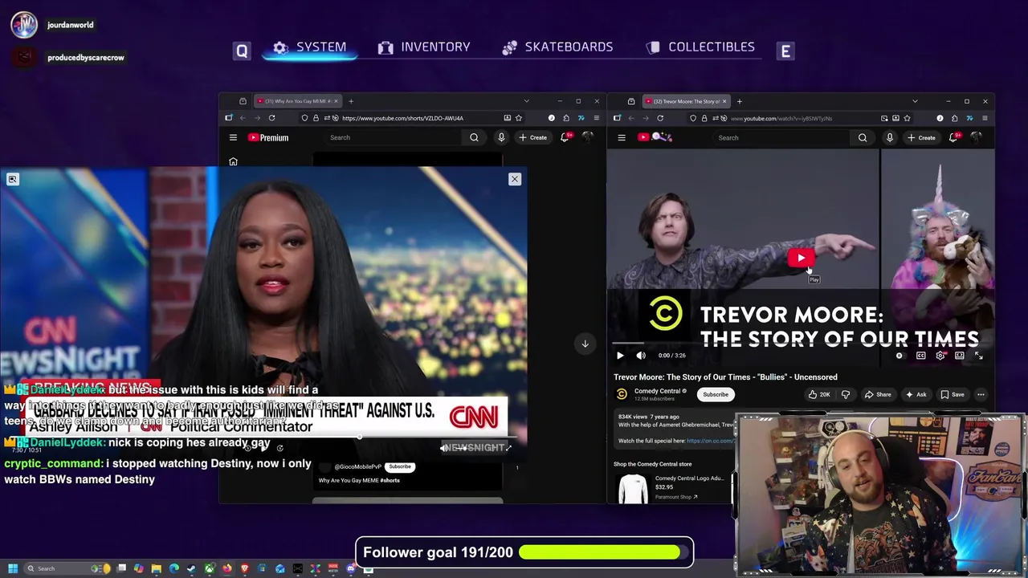Screen dimensions: 1028x578
Task: Dislike the Trevor Moore video
Action: click(x=845, y=394)
